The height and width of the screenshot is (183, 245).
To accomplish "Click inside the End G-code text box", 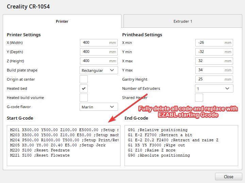I will click(x=181, y=145).
